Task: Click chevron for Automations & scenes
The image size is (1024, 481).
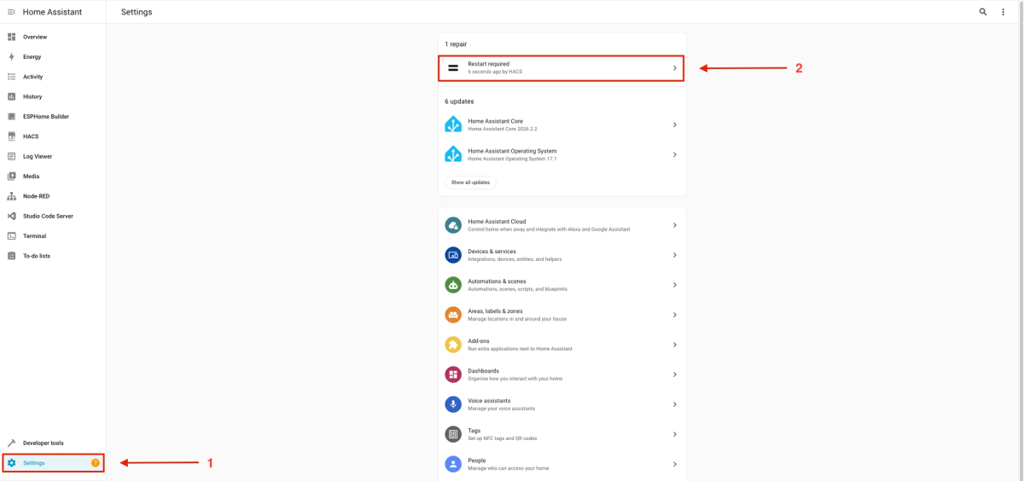Action: click(675, 285)
